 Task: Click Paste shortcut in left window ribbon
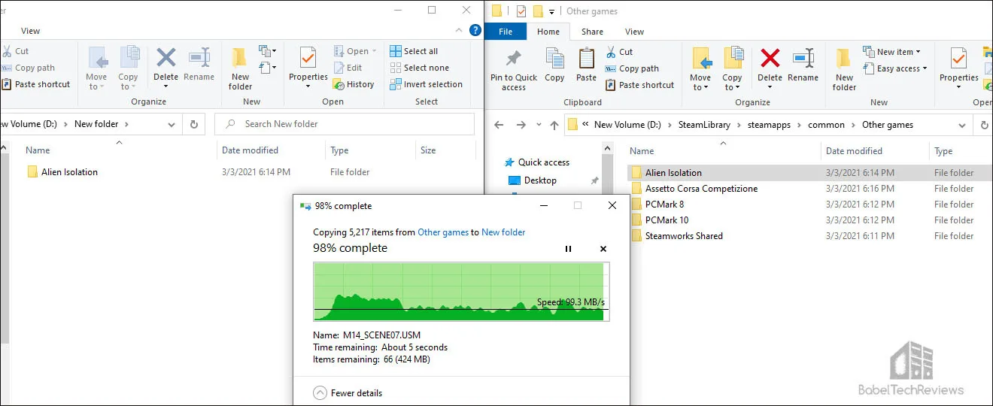click(x=35, y=84)
